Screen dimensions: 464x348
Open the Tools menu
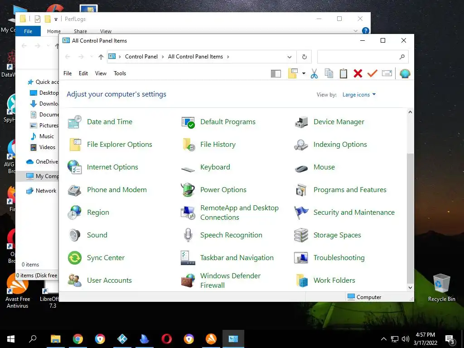pyautogui.click(x=120, y=73)
